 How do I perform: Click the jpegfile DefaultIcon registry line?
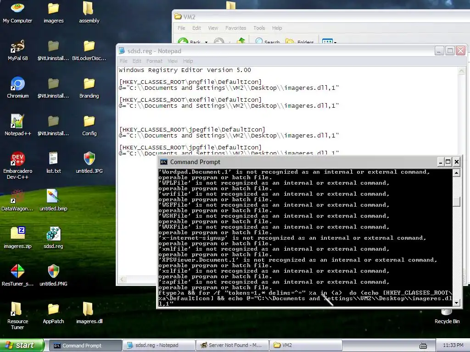click(x=192, y=130)
